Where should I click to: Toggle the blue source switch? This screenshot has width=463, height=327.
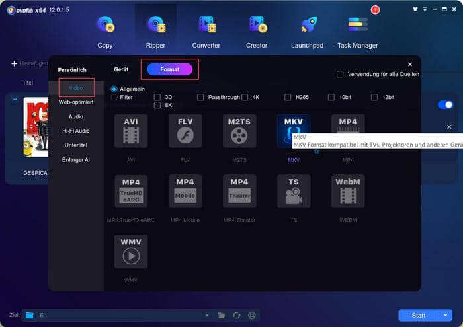point(446,105)
